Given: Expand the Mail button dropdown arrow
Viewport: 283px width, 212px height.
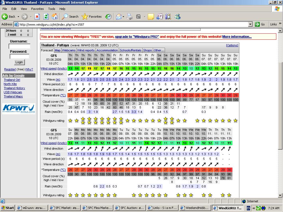Looking at the screenshot, I should pos(123,17).
